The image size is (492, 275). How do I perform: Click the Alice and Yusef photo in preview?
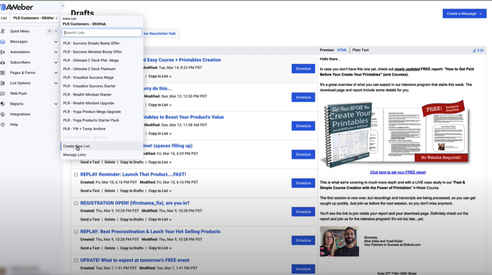(339, 241)
